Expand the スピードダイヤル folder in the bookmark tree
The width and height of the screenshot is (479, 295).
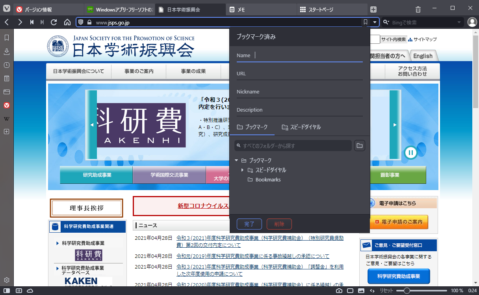[x=243, y=170]
